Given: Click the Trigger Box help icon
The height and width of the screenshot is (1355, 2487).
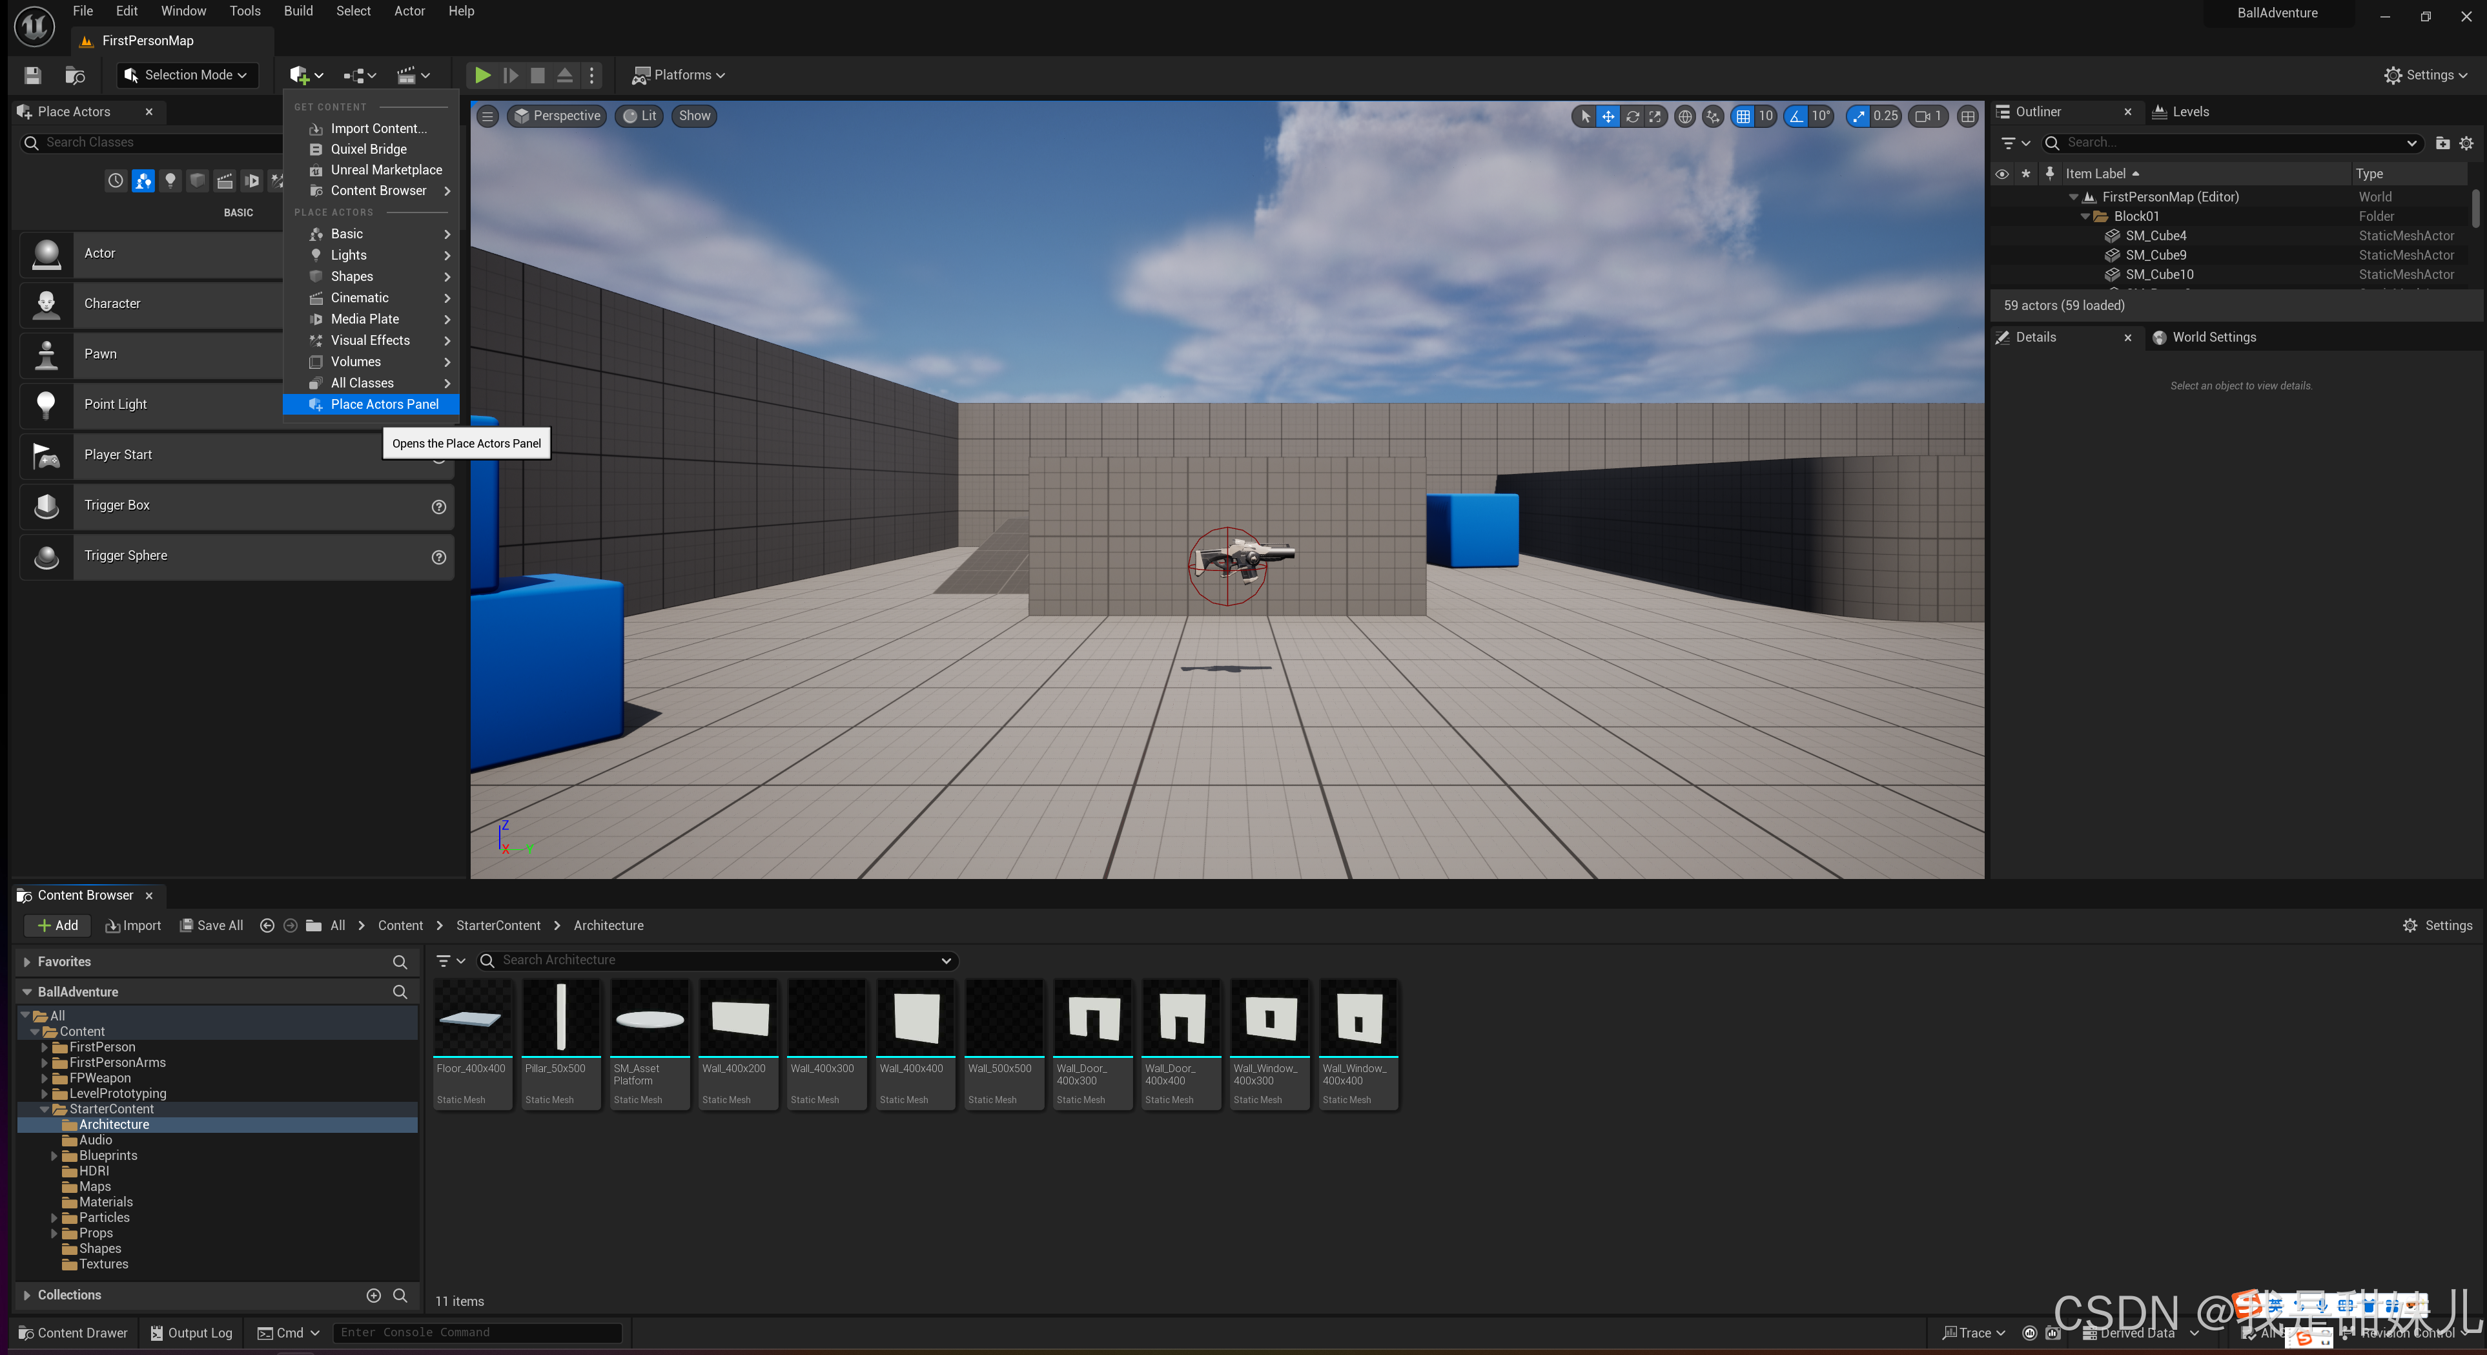Looking at the screenshot, I should click(438, 506).
